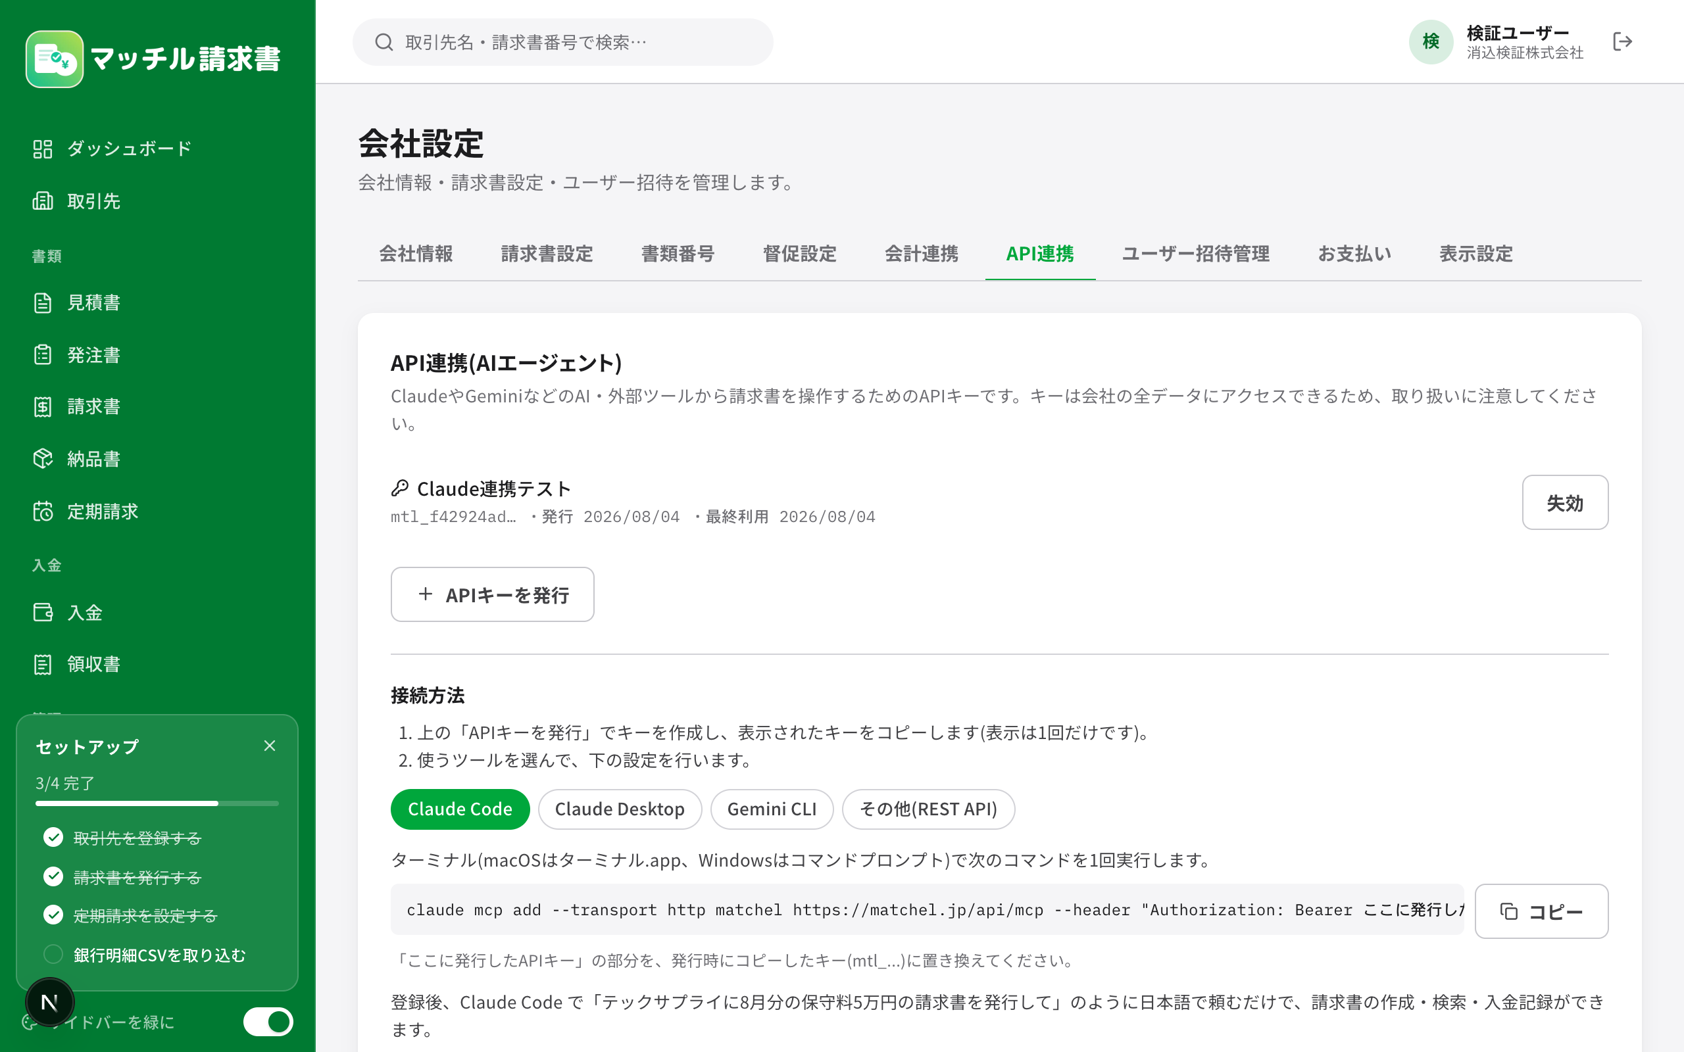
Task: Click the claude mcp add command box
Action: (927, 910)
